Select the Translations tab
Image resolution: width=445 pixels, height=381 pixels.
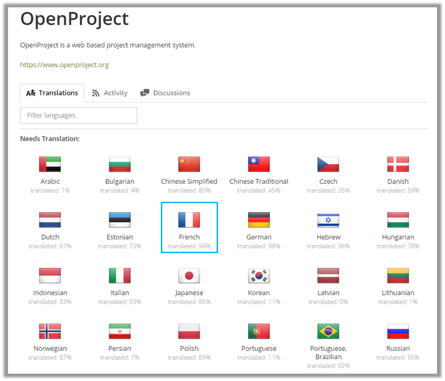pos(52,93)
